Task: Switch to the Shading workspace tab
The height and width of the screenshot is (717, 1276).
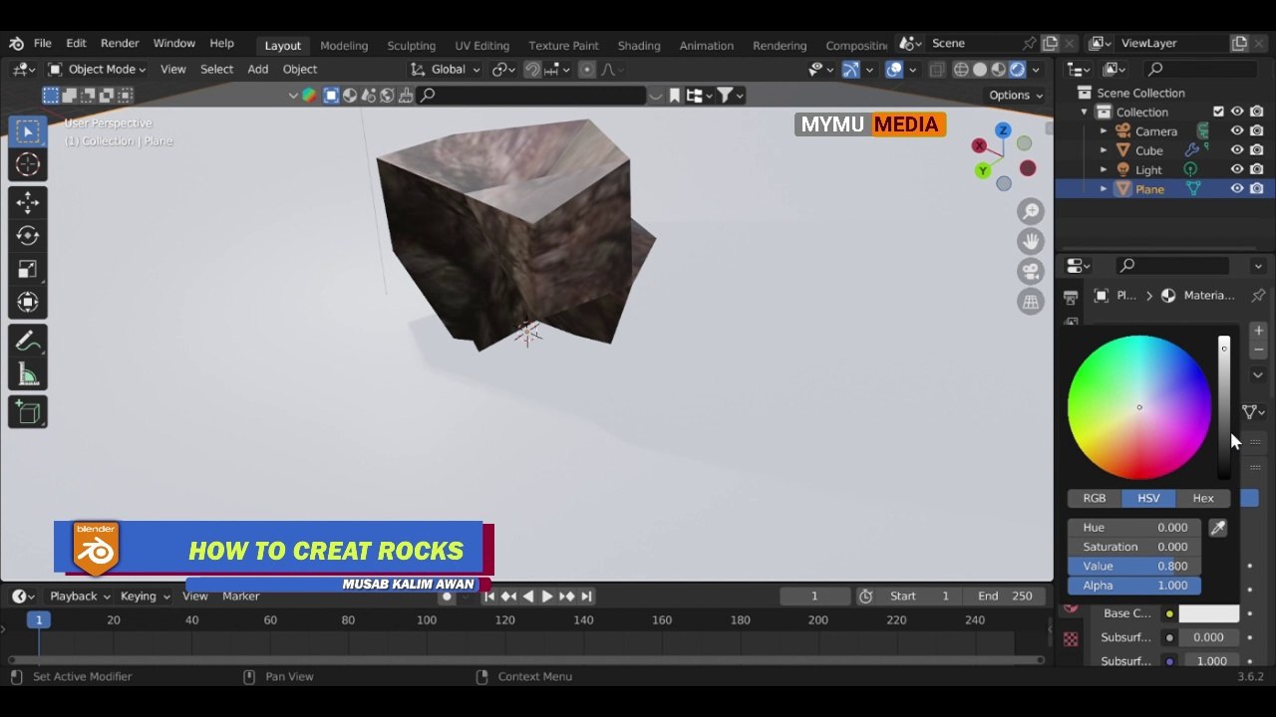Action: pyautogui.click(x=639, y=45)
